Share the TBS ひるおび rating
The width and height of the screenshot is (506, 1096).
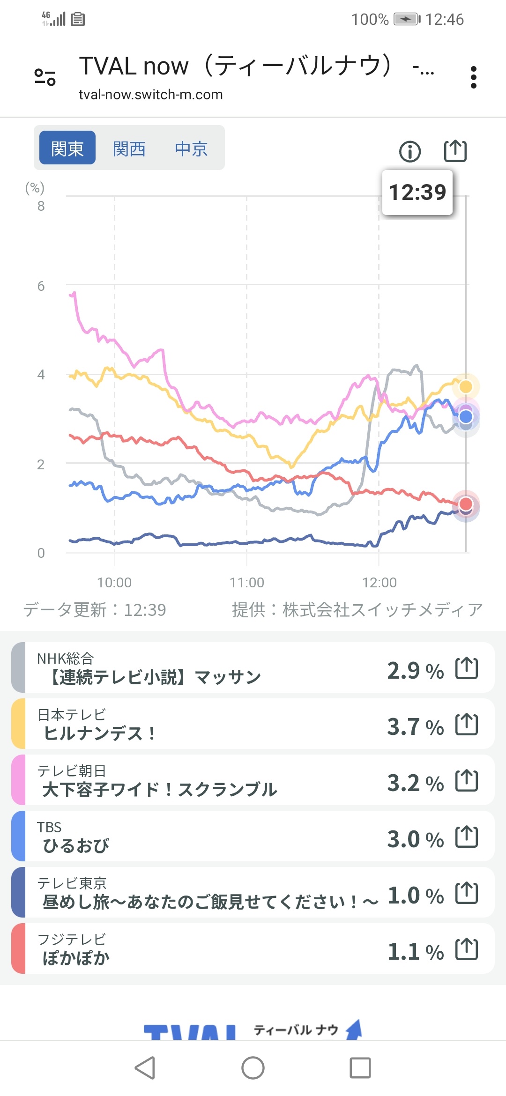467,837
